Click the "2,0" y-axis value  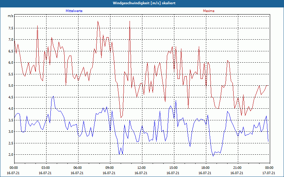point(11,154)
